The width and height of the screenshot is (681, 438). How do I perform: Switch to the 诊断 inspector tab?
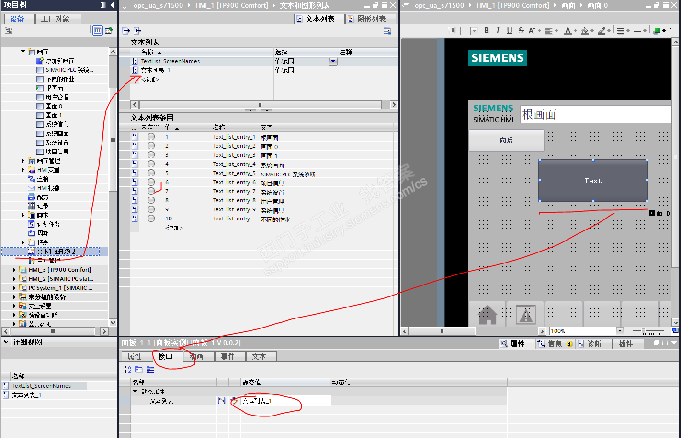[x=594, y=344]
